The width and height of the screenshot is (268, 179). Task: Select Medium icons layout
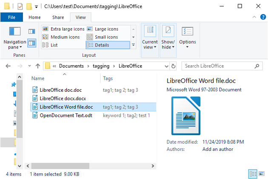pos(61,37)
